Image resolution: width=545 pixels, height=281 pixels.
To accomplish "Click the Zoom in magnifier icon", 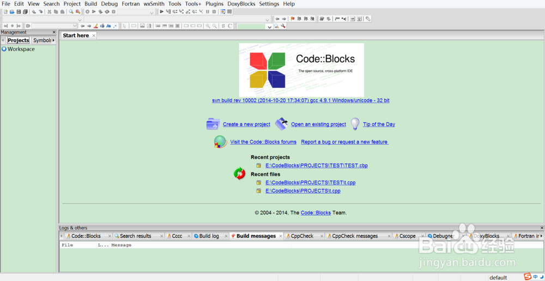I will pos(208,26).
